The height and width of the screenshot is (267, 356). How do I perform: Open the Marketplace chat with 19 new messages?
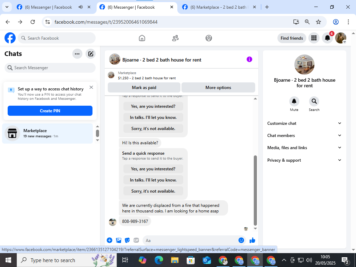(47, 133)
